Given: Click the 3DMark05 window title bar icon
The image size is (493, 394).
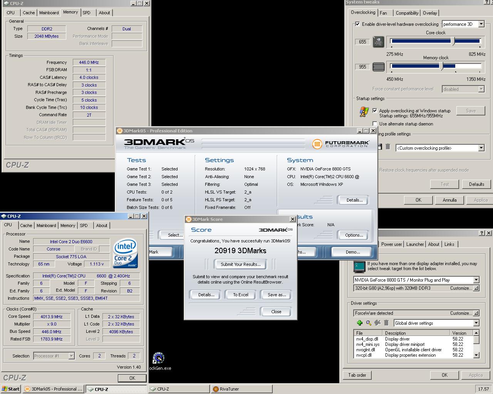Looking at the screenshot, I should tap(119, 131).
